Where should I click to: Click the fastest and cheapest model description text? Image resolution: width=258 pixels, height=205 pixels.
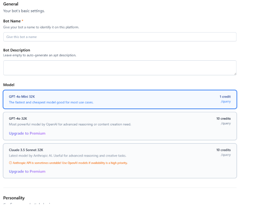click(51, 102)
